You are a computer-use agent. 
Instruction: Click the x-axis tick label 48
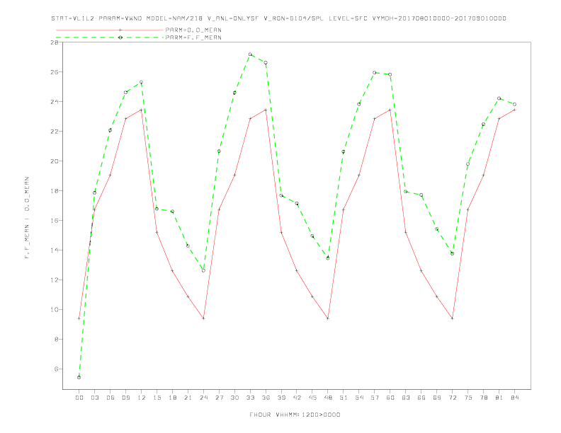click(328, 398)
